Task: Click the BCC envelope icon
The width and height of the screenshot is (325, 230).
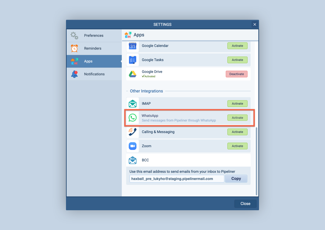Action: pos(132,160)
